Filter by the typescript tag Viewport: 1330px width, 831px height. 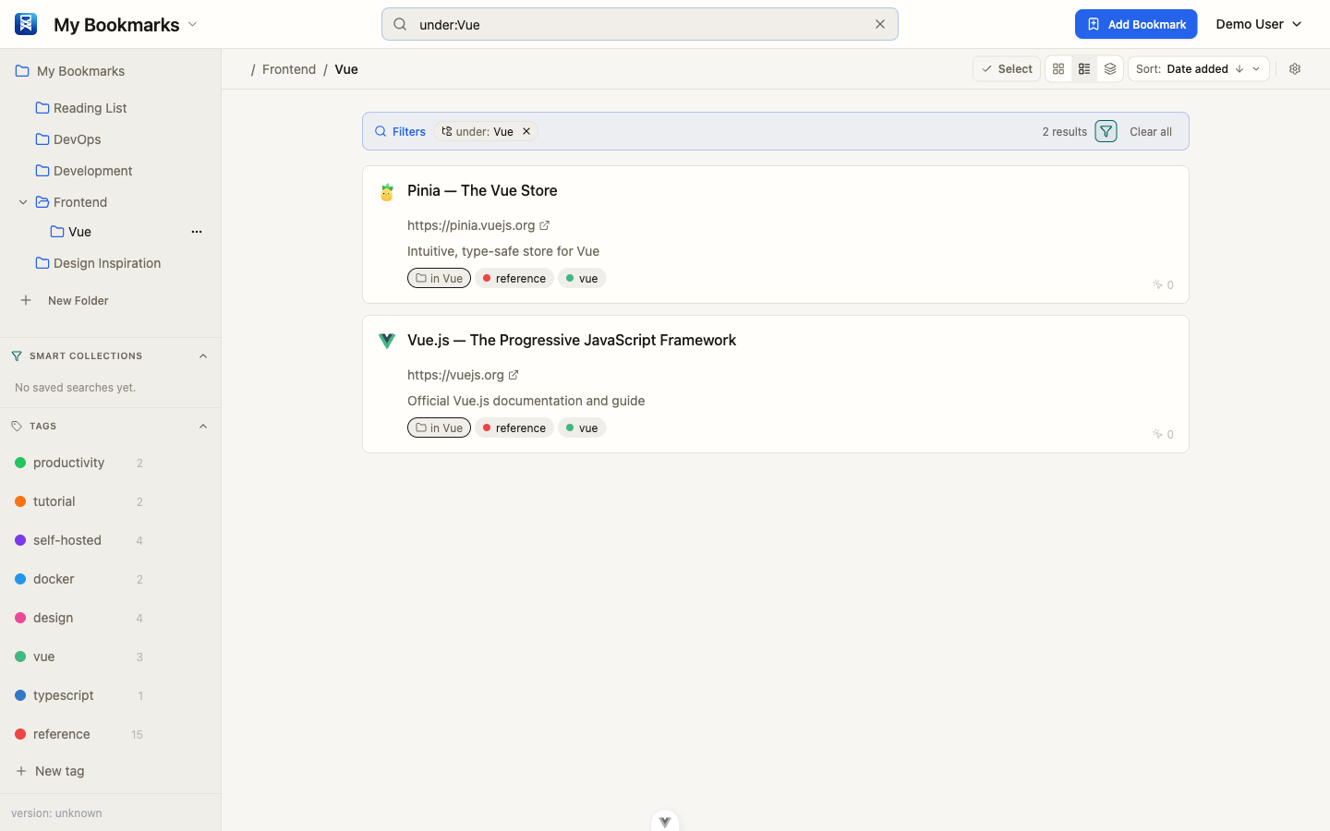[63, 695]
